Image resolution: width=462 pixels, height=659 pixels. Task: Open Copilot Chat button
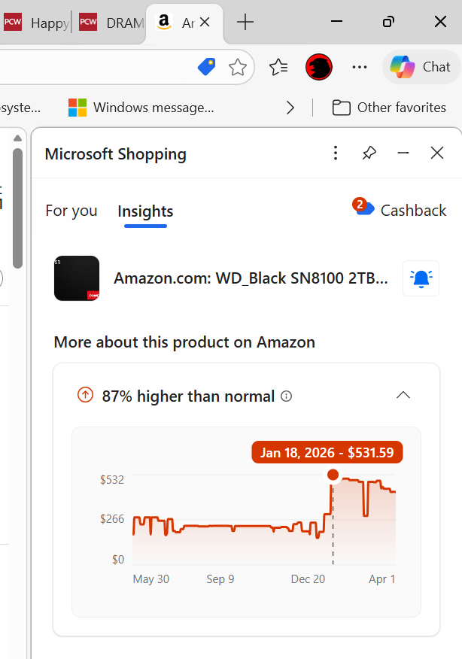pos(420,67)
